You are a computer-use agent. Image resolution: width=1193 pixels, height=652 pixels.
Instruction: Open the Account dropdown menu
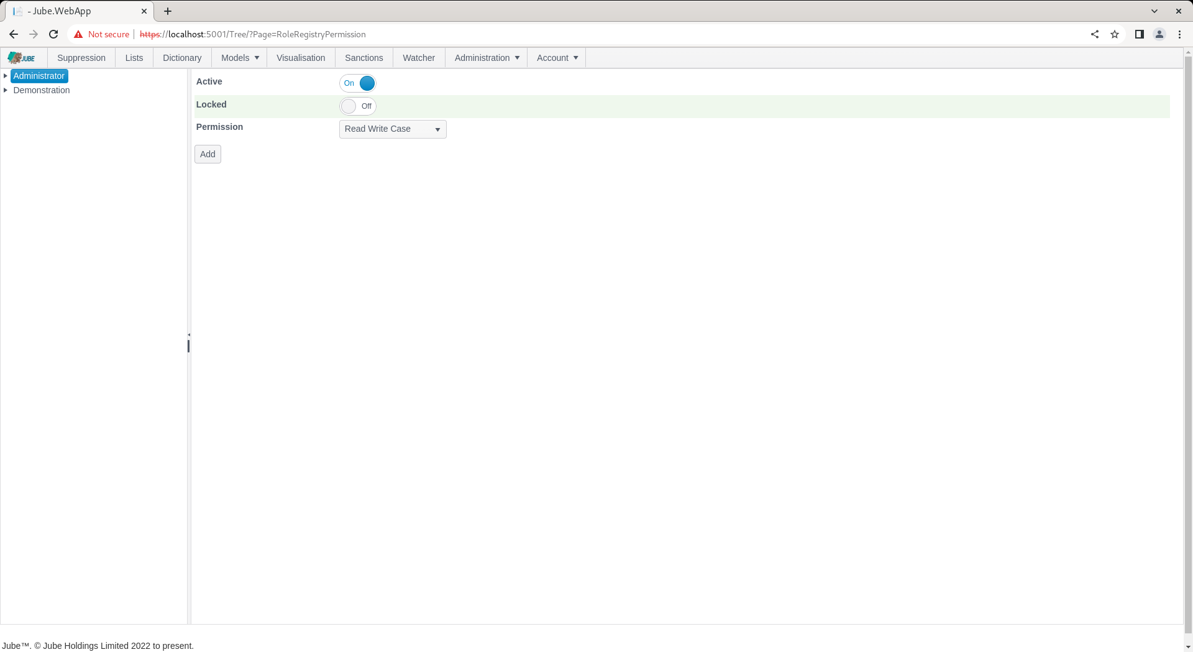[557, 58]
